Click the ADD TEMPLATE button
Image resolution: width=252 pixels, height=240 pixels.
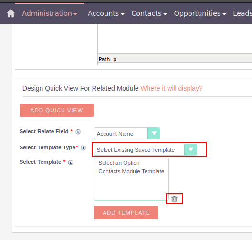(x=126, y=212)
